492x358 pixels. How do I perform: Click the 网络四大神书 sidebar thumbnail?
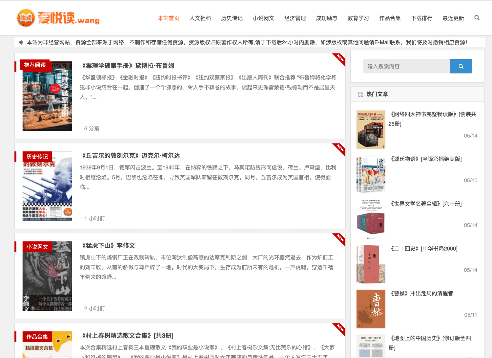371,130
